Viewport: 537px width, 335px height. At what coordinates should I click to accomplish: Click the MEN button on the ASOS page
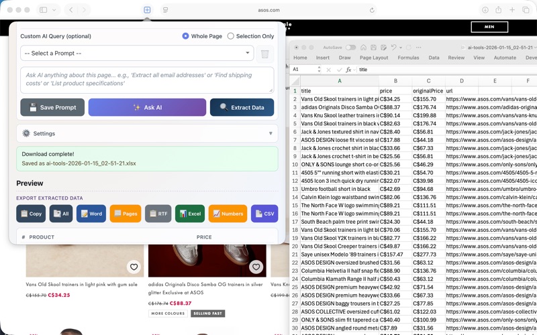point(489,27)
